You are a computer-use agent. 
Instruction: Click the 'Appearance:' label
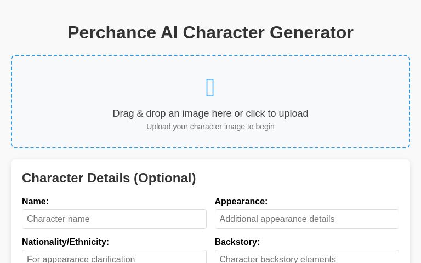click(x=241, y=201)
